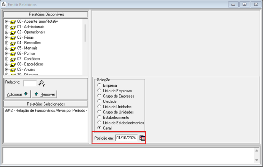The image size is (263, 167).
Task: Select the Empresa radio button
Action: (x=99, y=85)
